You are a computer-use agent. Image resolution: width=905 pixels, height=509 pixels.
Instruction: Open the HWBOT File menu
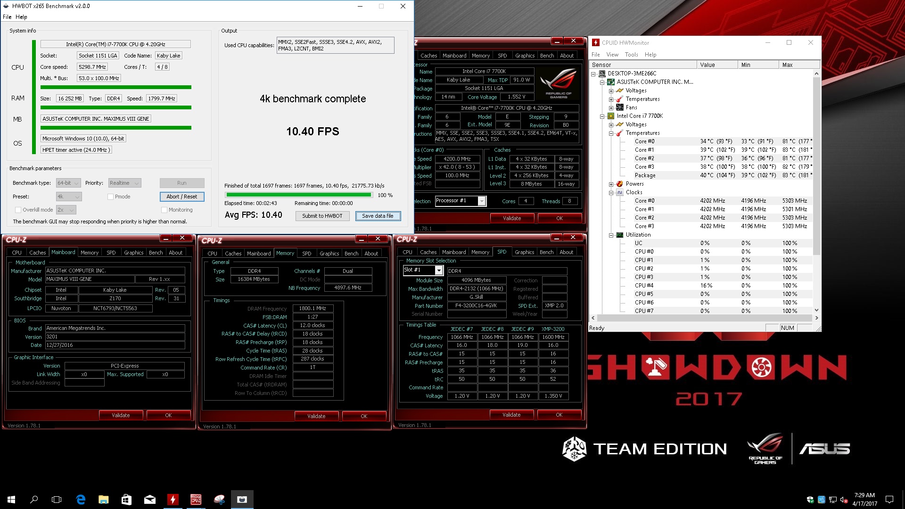(x=7, y=17)
